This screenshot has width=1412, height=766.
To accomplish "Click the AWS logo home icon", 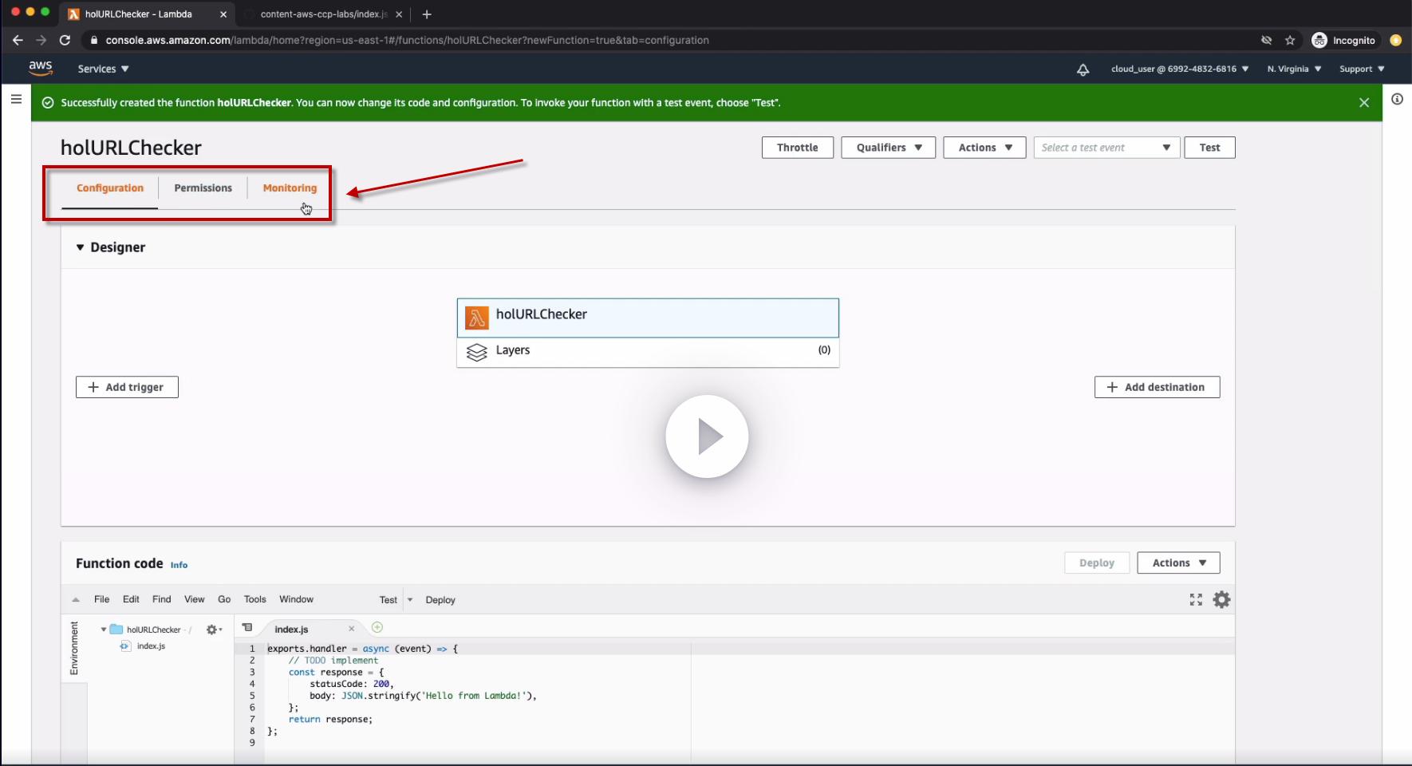I will (x=41, y=69).
